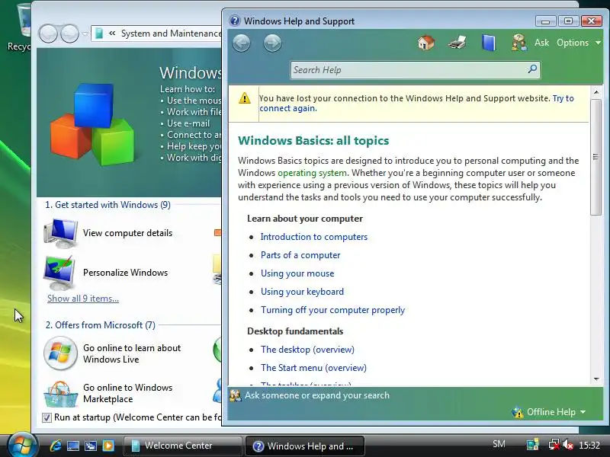This screenshot has height=457, width=610.
Task: Open the Windows Start orb
Action: [22, 445]
